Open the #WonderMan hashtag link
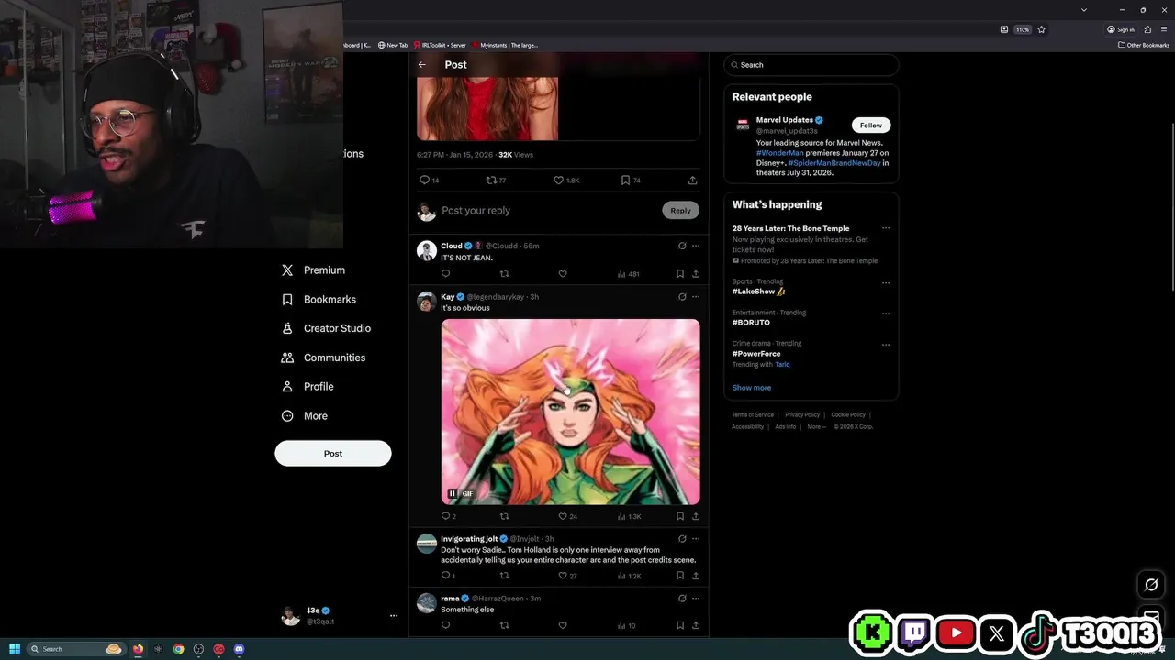1175x660 pixels. pos(779,152)
